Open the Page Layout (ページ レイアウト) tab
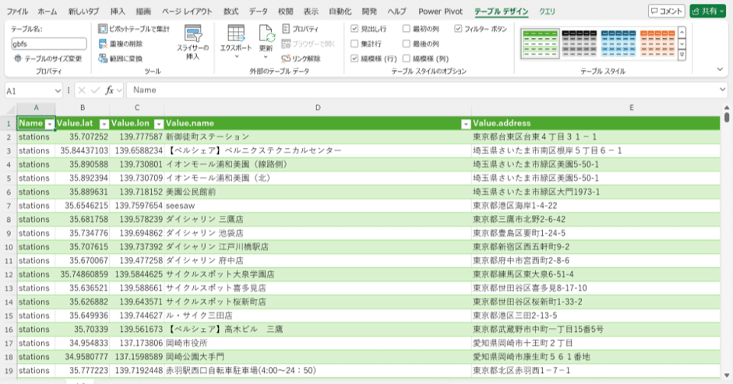Image resolution: width=733 pixels, height=384 pixels. click(187, 12)
